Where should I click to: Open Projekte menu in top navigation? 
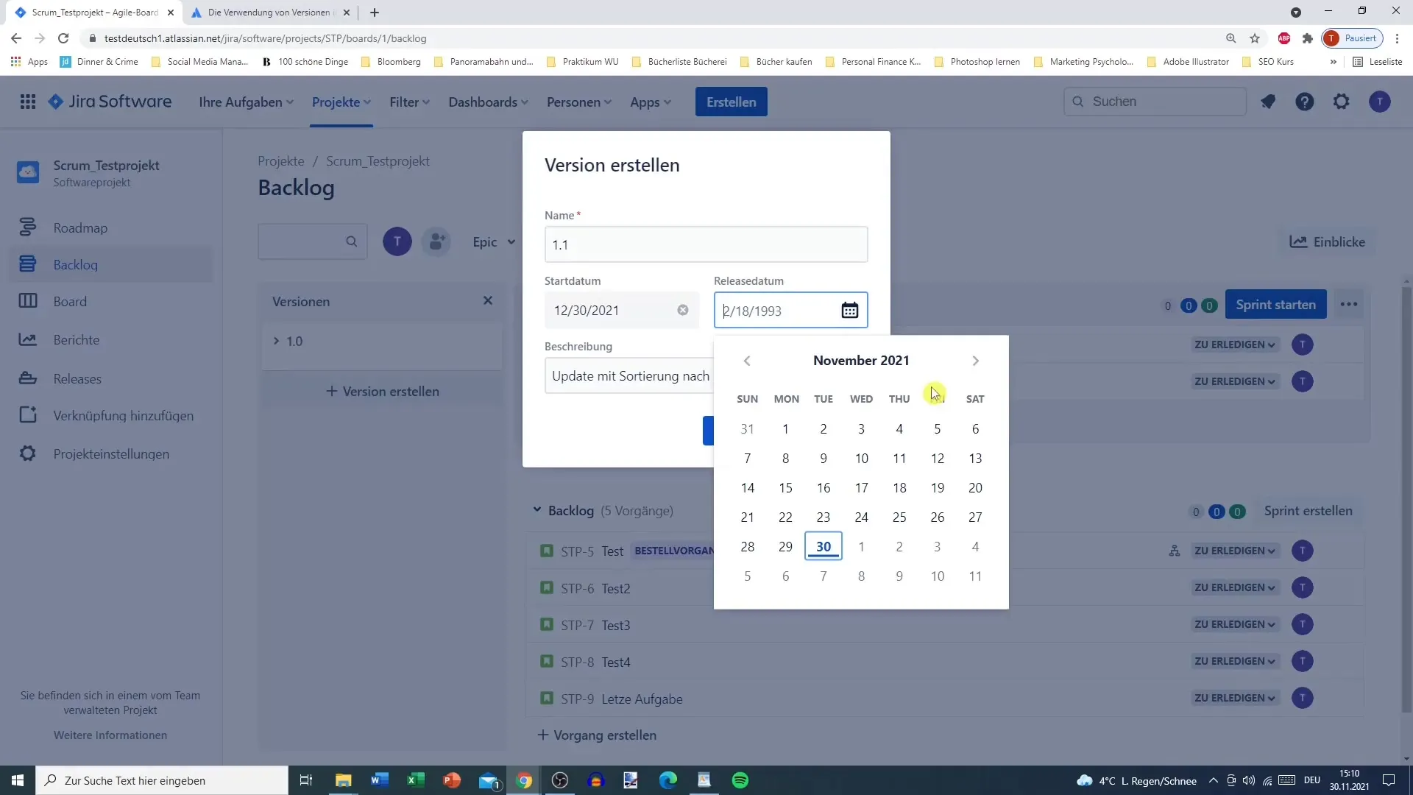[x=341, y=102]
